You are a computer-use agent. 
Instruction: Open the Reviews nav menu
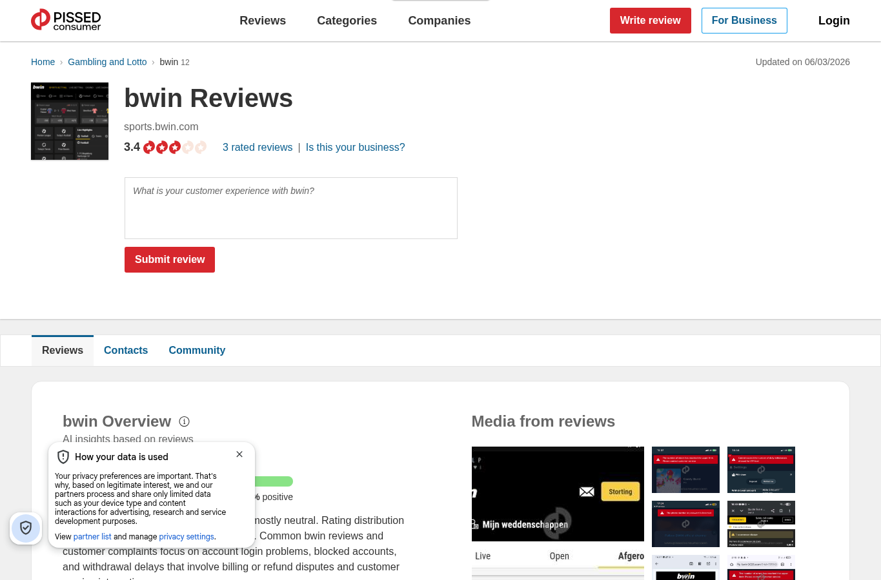[x=263, y=21]
